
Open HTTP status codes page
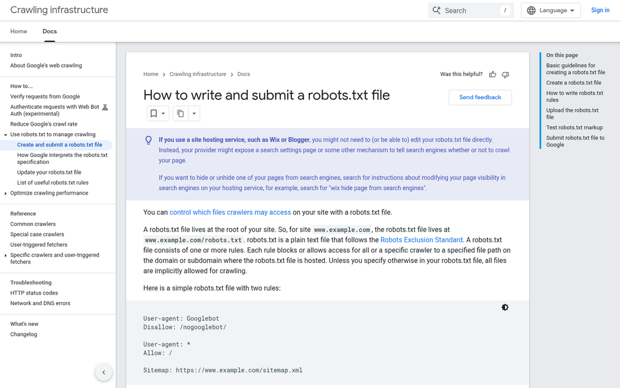(x=34, y=293)
